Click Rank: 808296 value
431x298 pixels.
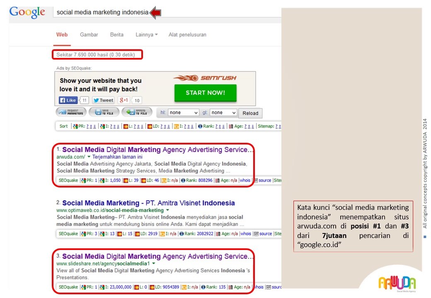pyautogui.click(x=199, y=180)
